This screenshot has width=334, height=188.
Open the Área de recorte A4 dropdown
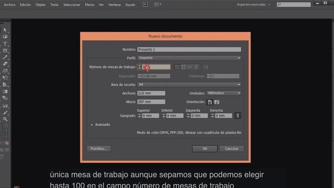coord(189,85)
